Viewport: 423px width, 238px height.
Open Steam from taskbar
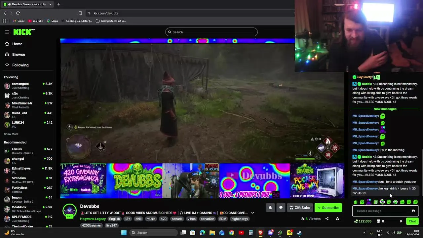(x=299, y=233)
